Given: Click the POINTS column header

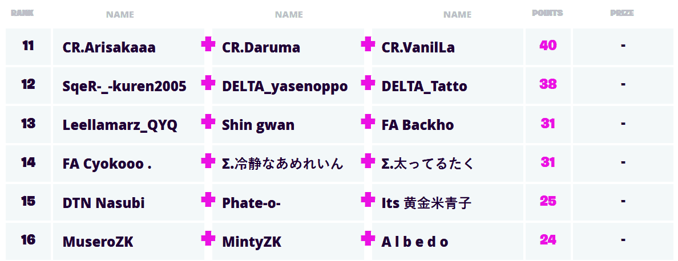Looking at the screenshot, I should 547,13.
